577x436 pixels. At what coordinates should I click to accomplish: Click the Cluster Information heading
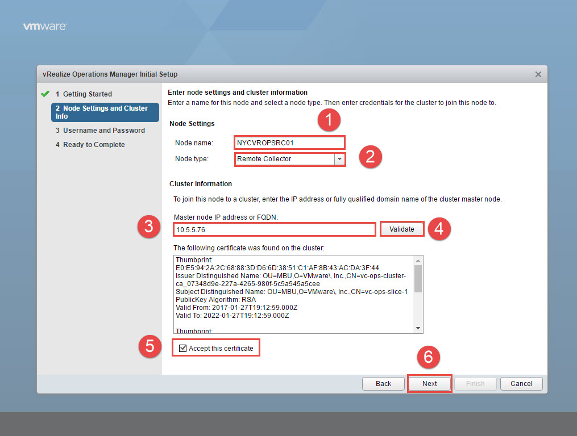tap(201, 184)
